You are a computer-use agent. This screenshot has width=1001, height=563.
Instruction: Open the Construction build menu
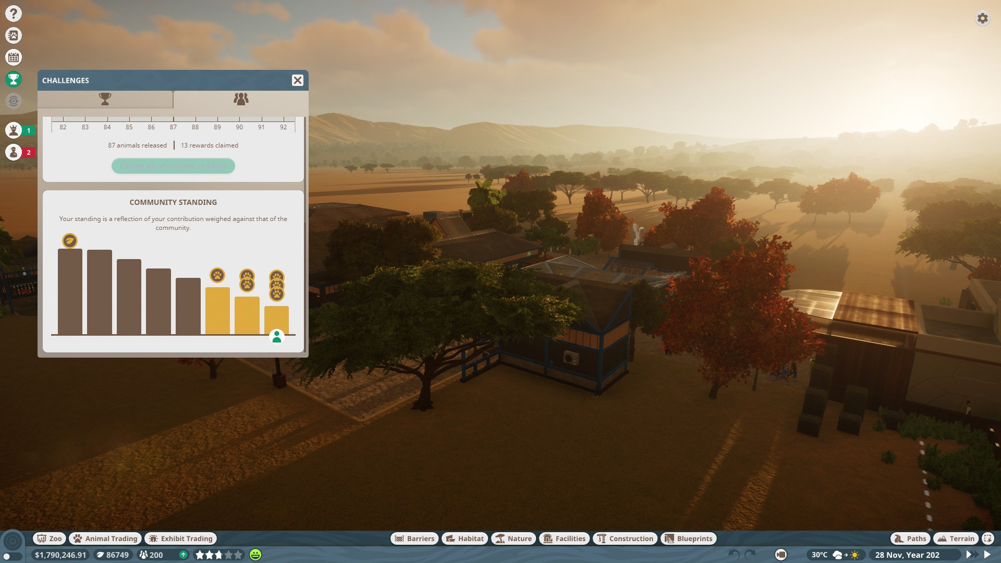(x=625, y=538)
